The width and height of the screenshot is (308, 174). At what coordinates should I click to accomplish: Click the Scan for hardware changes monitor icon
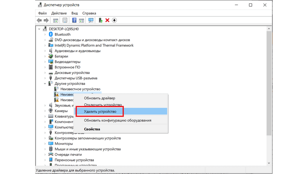(91, 20)
